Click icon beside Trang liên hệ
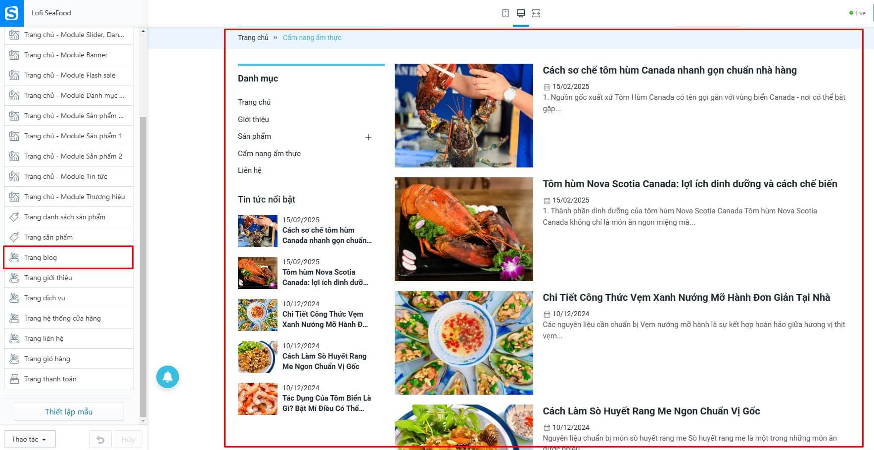Viewport: 874px width, 450px height. 15,338
